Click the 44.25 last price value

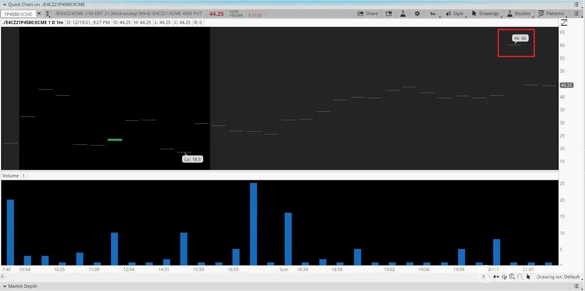coord(216,14)
